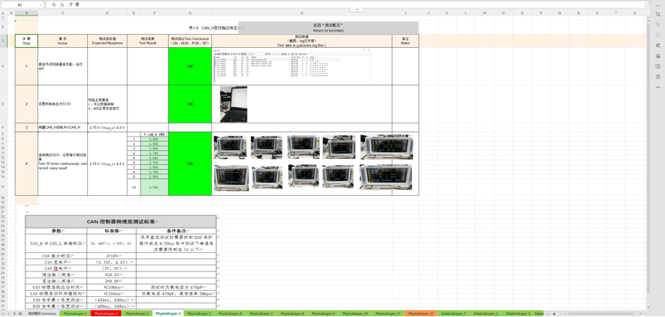Open the three-dots more icon in right sidebar

tap(658, 87)
